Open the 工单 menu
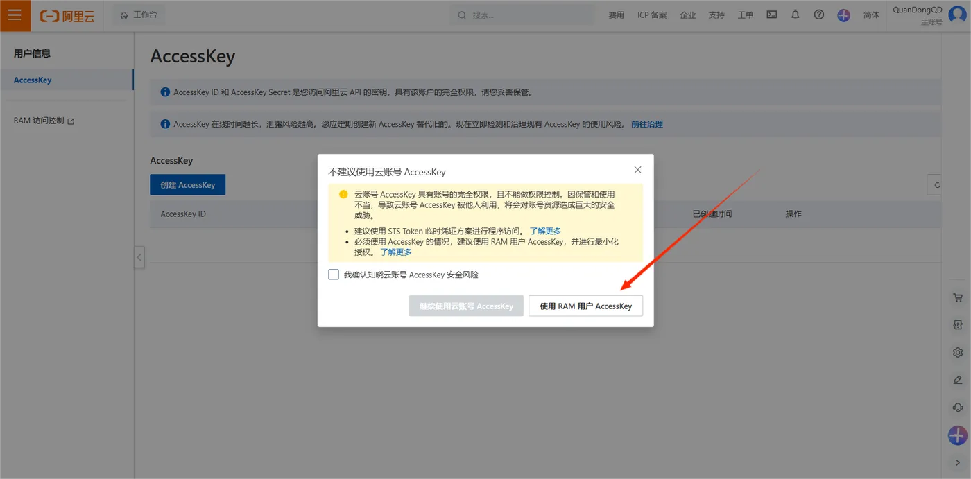This screenshot has width=971, height=479. click(x=746, y=15)
